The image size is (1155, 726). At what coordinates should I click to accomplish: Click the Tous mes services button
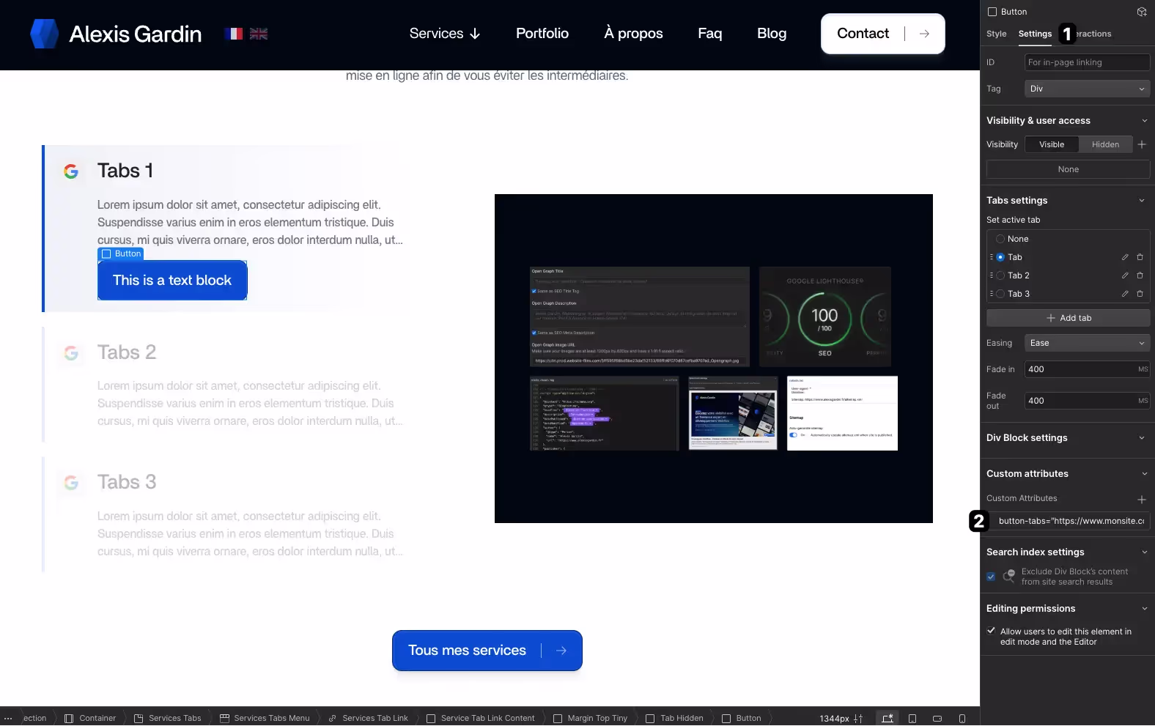tap(487, 651)
